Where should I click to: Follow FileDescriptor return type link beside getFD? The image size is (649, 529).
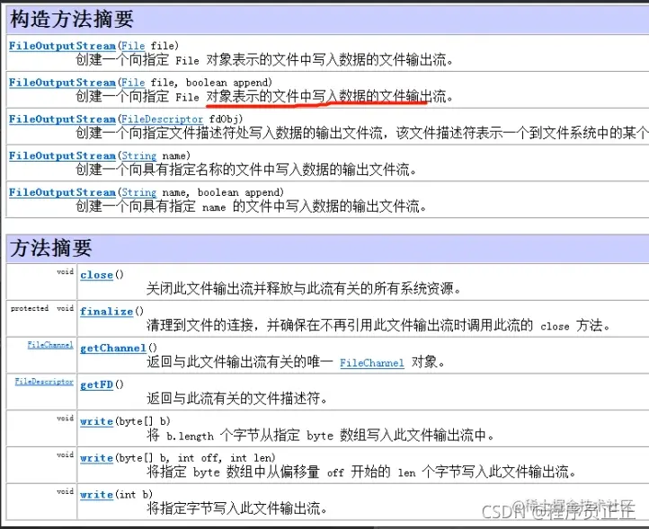44,382
